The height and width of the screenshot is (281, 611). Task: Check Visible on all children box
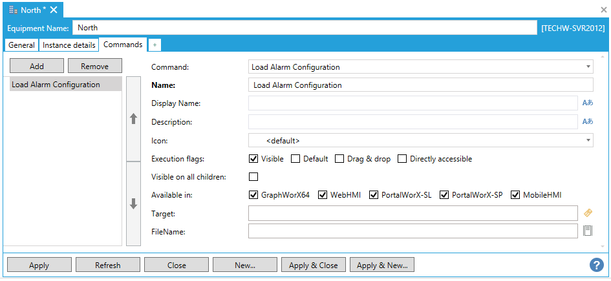click(253, 177)
